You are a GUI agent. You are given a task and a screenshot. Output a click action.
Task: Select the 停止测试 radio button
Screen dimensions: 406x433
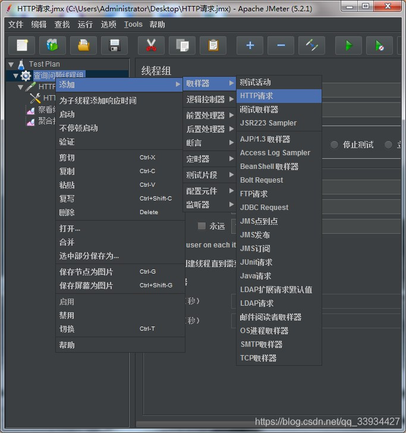point(334,145)
